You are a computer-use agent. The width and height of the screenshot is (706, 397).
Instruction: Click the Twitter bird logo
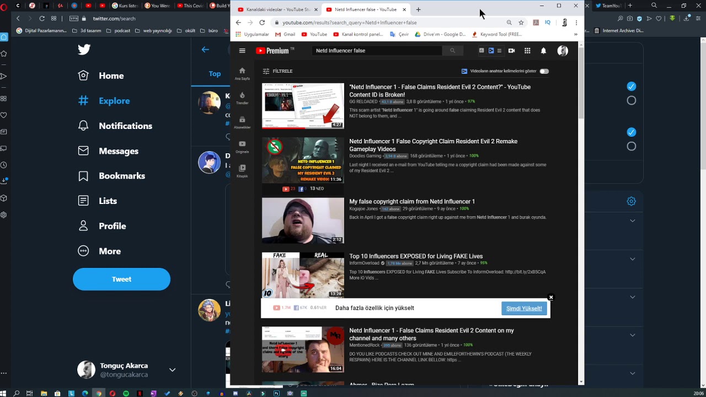84,50
